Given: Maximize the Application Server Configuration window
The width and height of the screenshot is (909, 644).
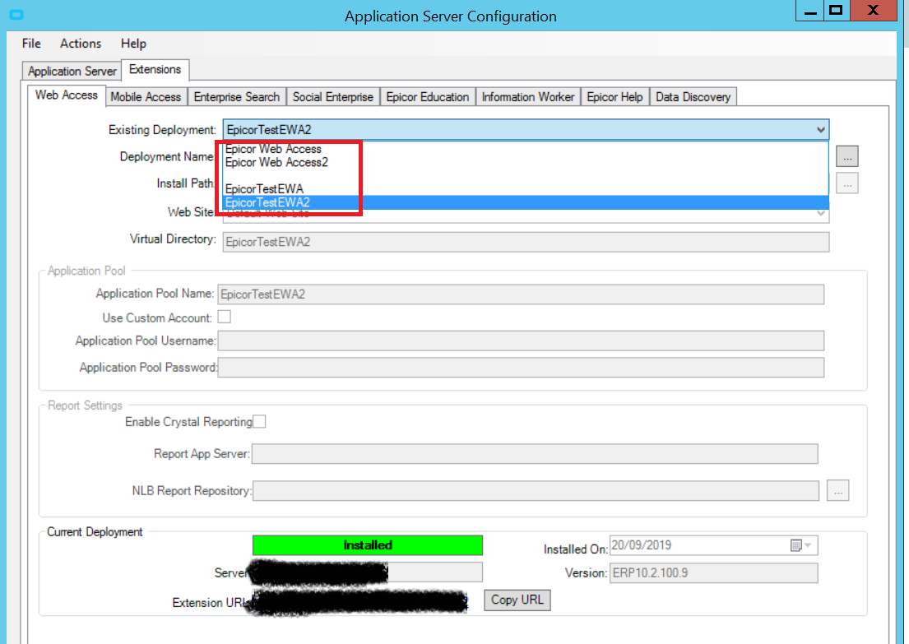Looking at the screenshot, I should (836, 11).
